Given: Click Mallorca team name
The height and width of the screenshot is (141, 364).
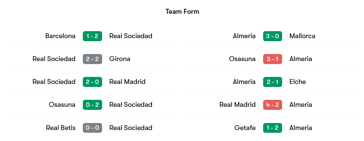Looking at the screenshot, I should (302, 36).
